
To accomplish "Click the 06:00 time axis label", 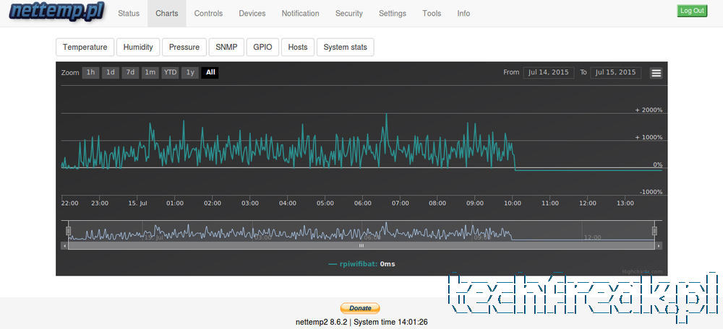I will [363, 203].
